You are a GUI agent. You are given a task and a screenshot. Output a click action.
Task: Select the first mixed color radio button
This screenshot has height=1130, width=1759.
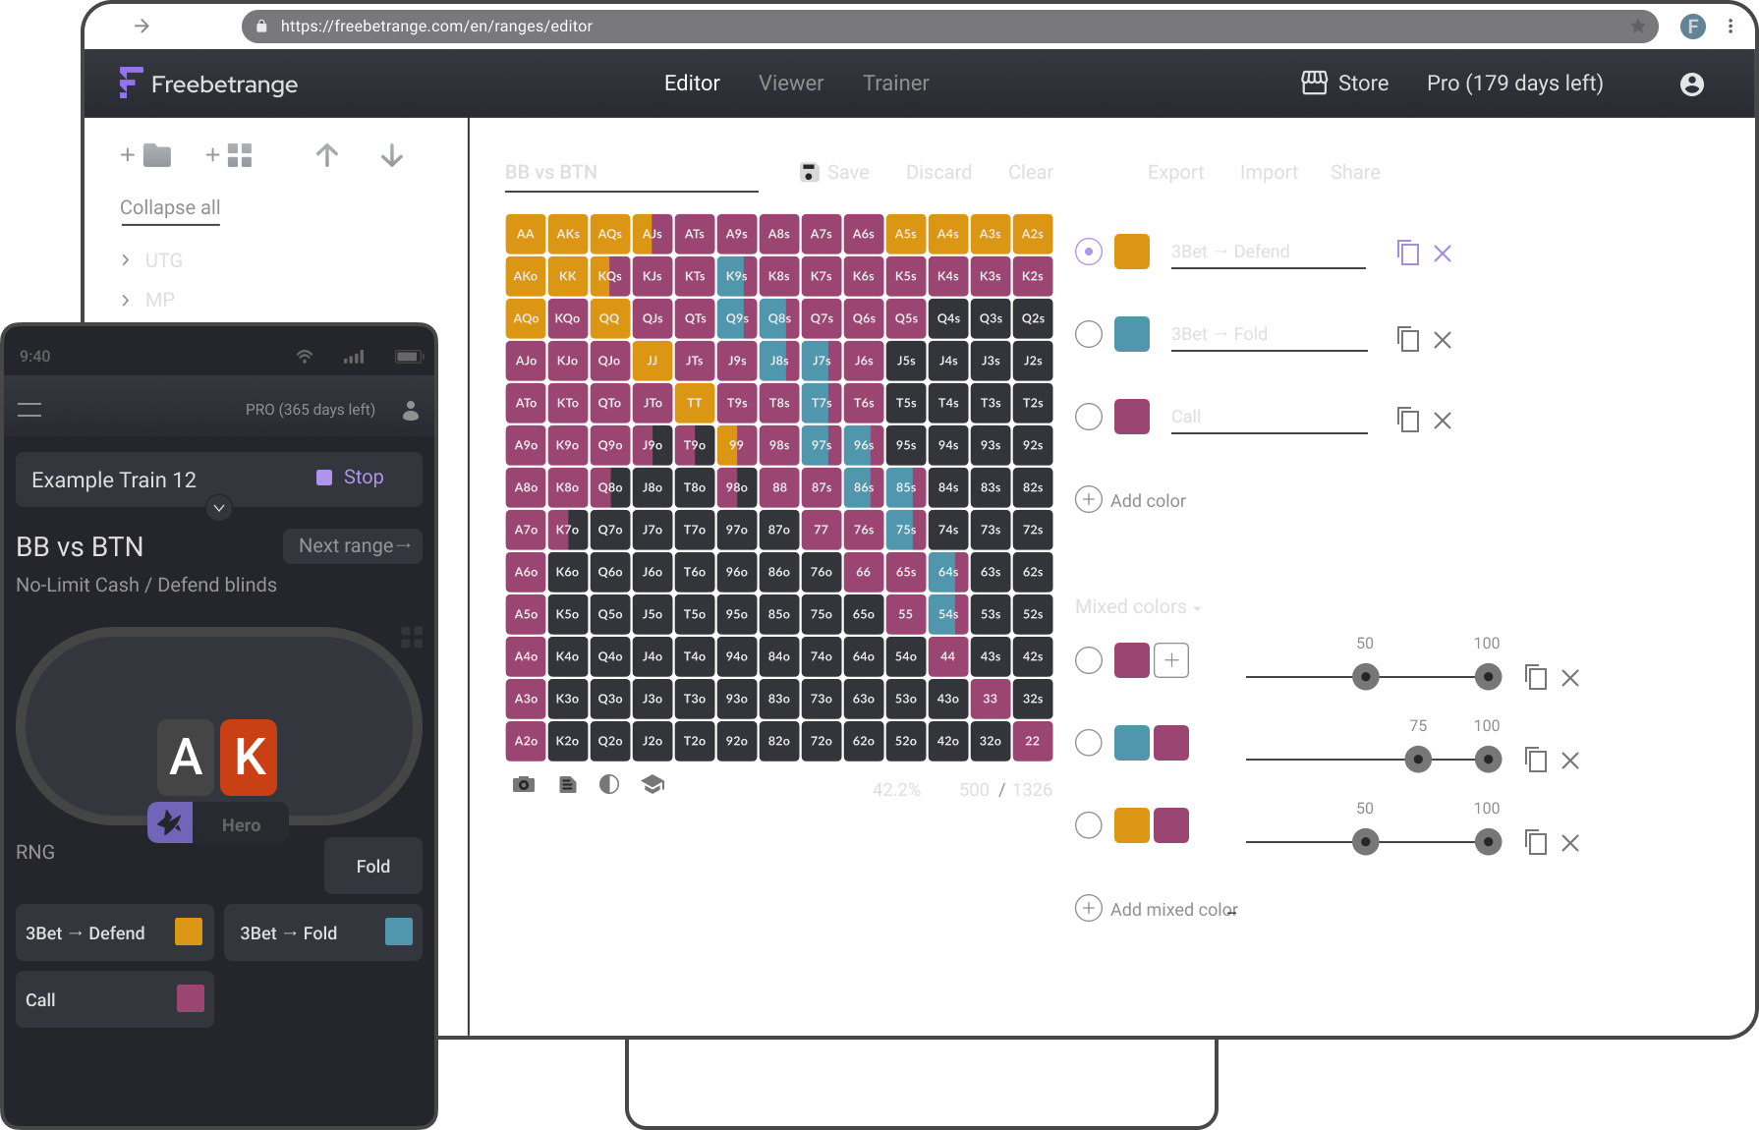click(x=1088, y=660)
